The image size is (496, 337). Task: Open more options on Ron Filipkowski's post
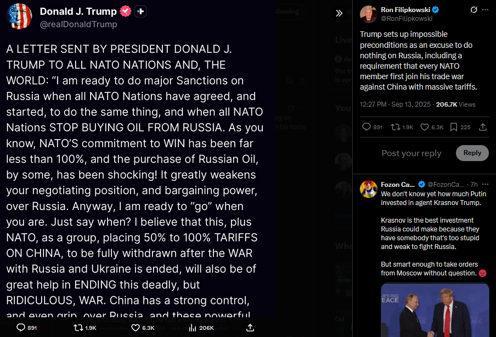485,10
